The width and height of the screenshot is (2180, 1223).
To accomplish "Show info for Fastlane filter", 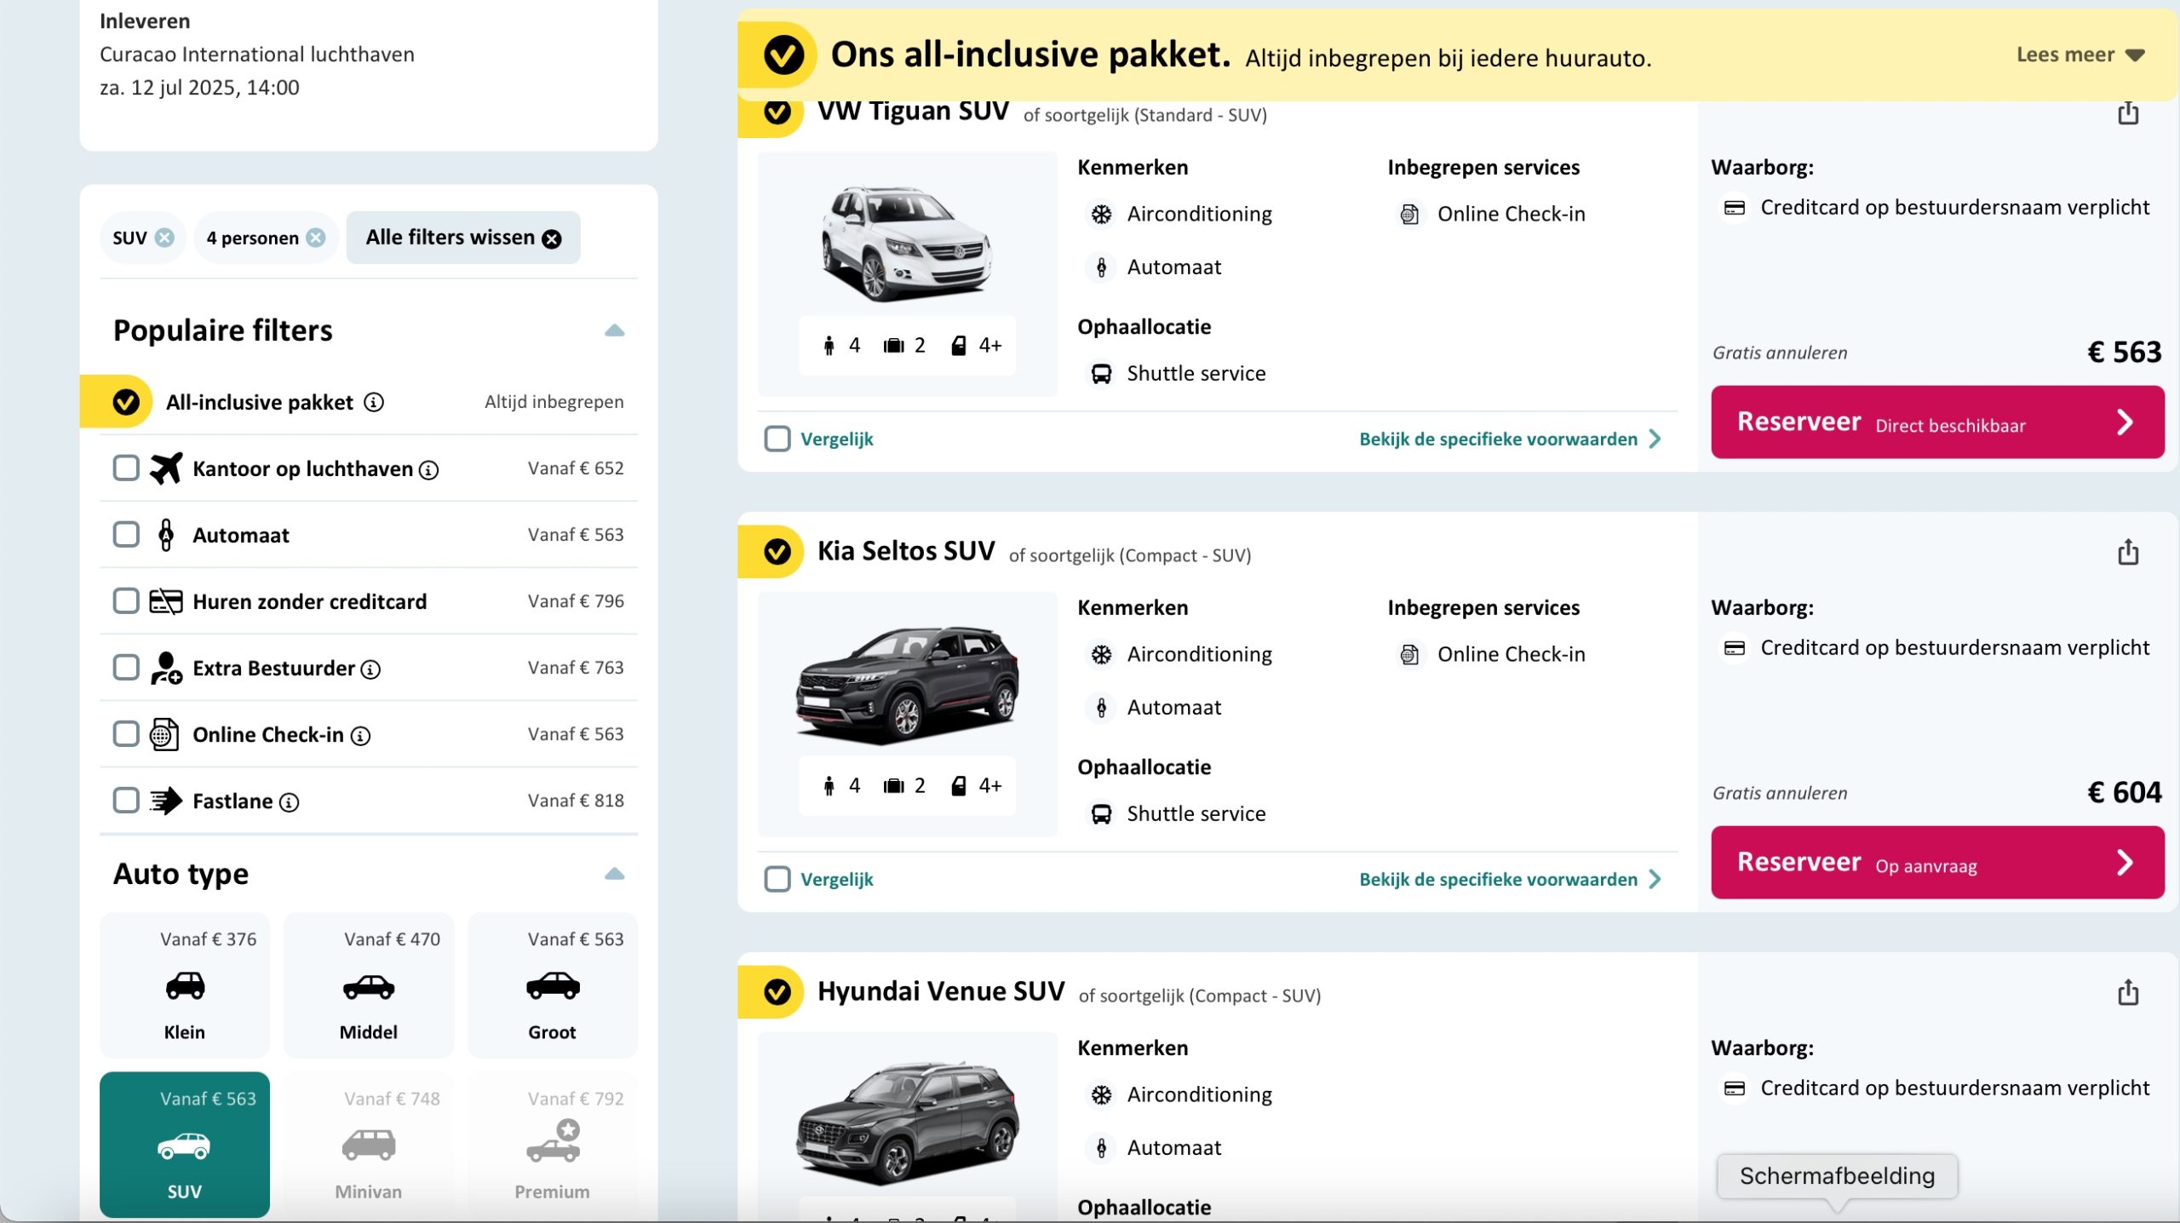I will pyautogui.click(x=290, y=802).
